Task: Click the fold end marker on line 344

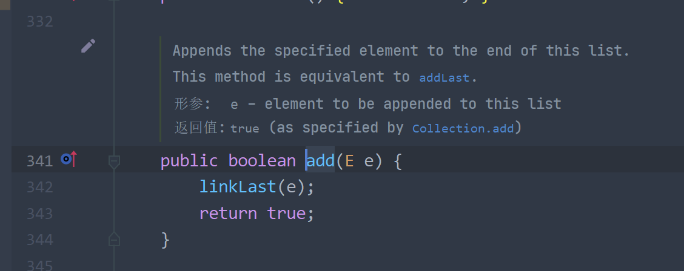Action: point(114,240)
